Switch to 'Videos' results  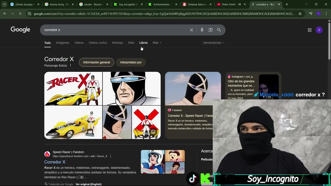click(79, 43)
